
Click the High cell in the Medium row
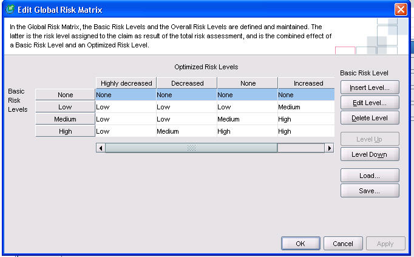(307, 119)
